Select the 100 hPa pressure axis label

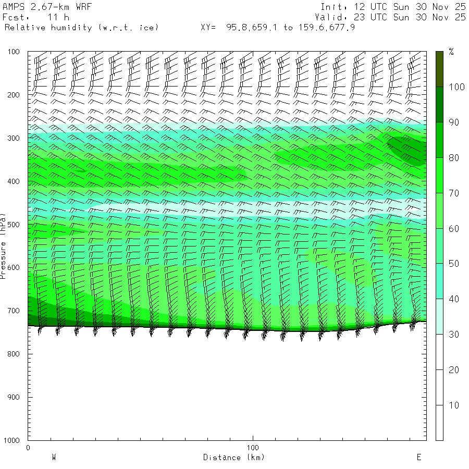(x=14, y=52)
